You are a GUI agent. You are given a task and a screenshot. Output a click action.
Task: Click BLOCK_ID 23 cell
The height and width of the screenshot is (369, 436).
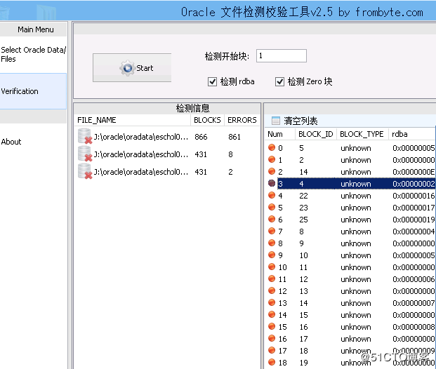click(303, 208)
